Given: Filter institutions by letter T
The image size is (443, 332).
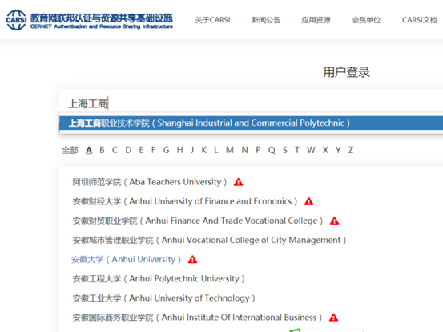Looking at the screenshot, I should coord(297,150).
